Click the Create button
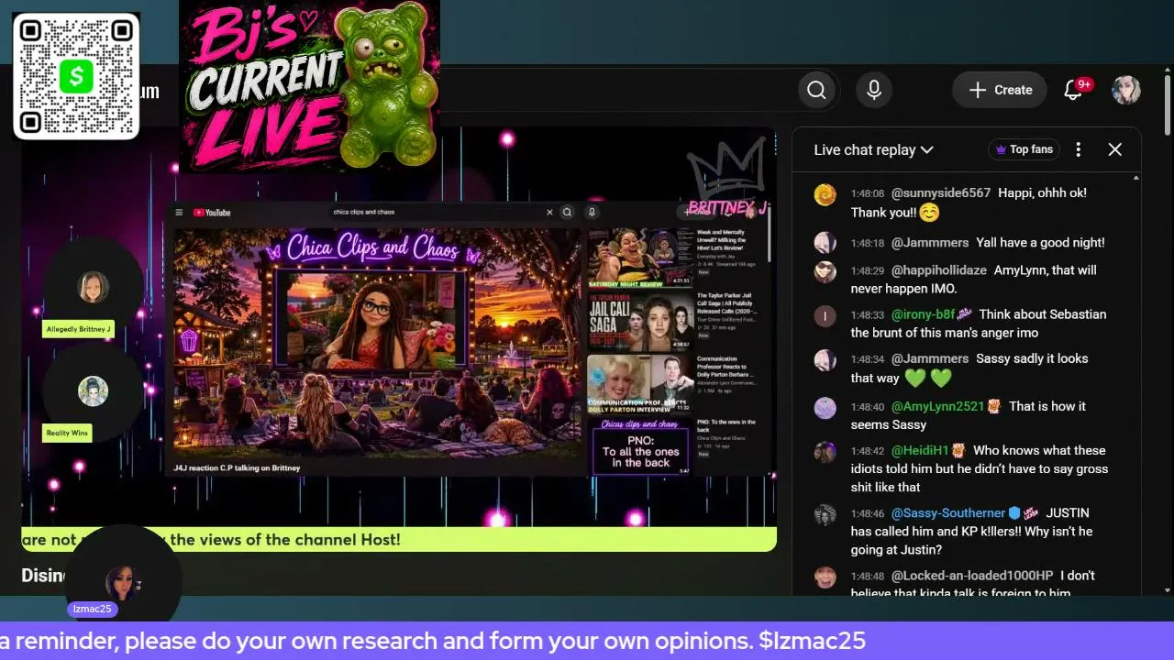 1000,90
